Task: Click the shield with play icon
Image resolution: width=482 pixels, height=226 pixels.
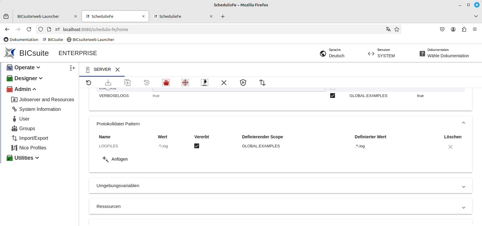Action: pyautogui.click(x=243, y=83)
